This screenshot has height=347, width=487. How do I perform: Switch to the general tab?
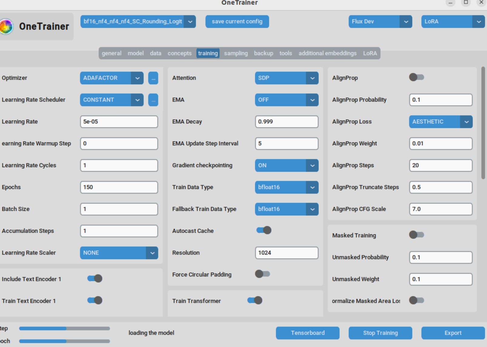click(x=112, y=53)
